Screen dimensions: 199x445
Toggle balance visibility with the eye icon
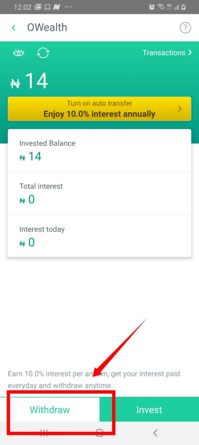tap(19, 53)
